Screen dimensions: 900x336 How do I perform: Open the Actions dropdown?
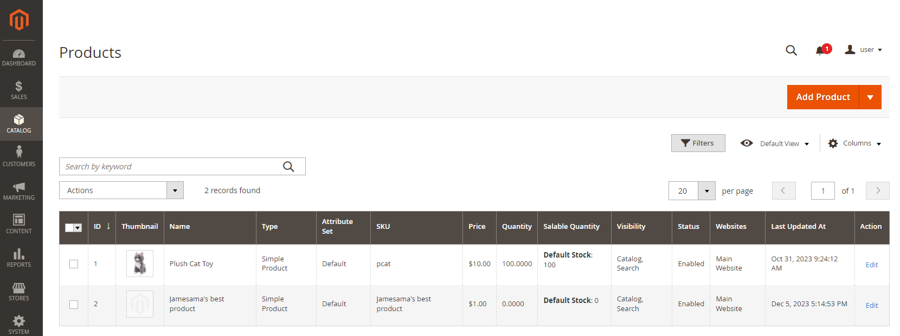pos(121,190)
